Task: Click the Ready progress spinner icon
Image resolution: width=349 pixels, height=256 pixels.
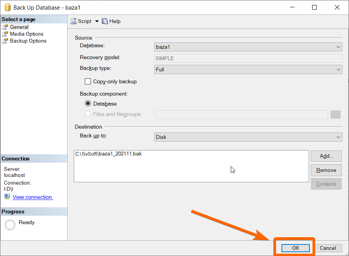Action: [x=10, y=225]
